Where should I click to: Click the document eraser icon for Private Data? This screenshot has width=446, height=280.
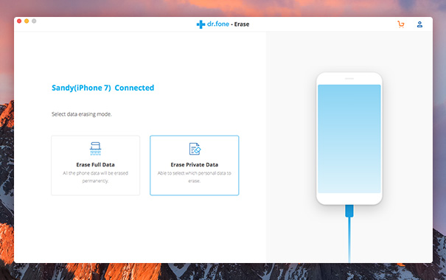(x=195, y=149)
